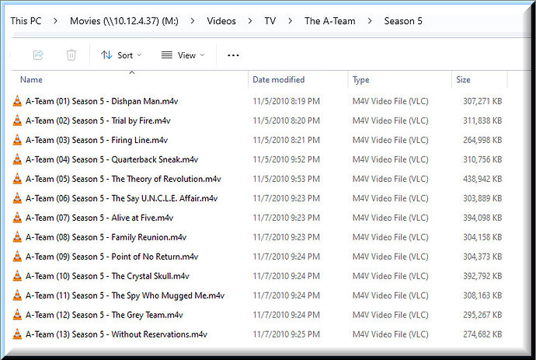Click the sort direction arrow above Name column
This screenshot has width=536, height=360.
(131, 72)
